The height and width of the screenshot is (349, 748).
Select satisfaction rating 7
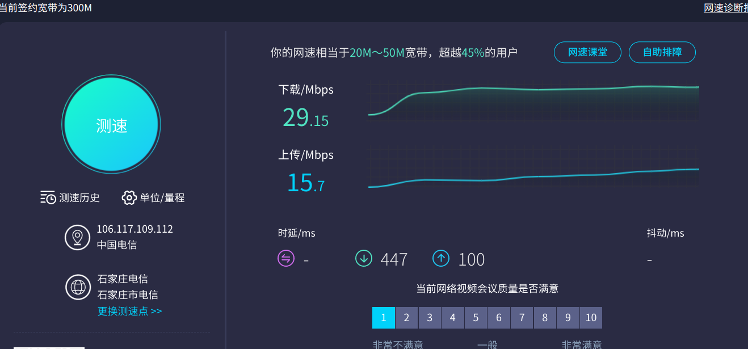click(x=522, y=318)
